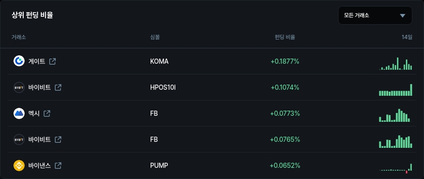Image resolution: width=424 pixels, height=179 pixels.
Task: Select the KOMA symbol
Action: point(159,61)
